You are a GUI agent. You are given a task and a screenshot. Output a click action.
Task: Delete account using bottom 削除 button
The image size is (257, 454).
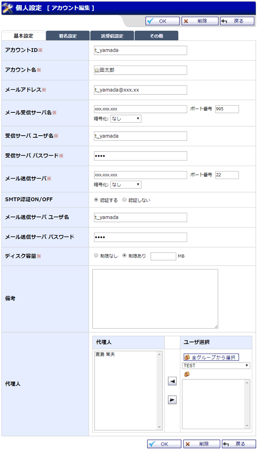click(x=202, y=444)
